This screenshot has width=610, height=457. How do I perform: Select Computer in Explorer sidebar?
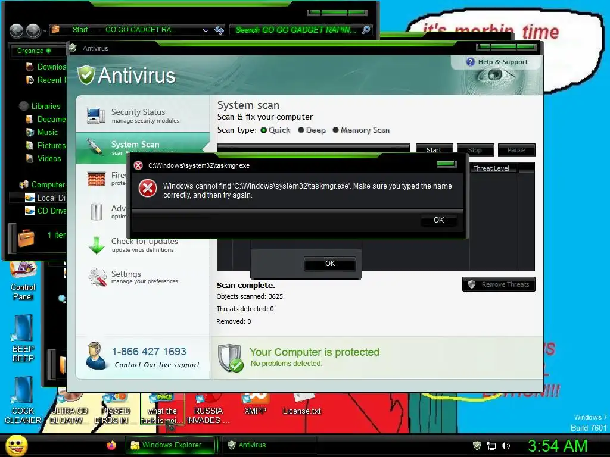point(42,184)
